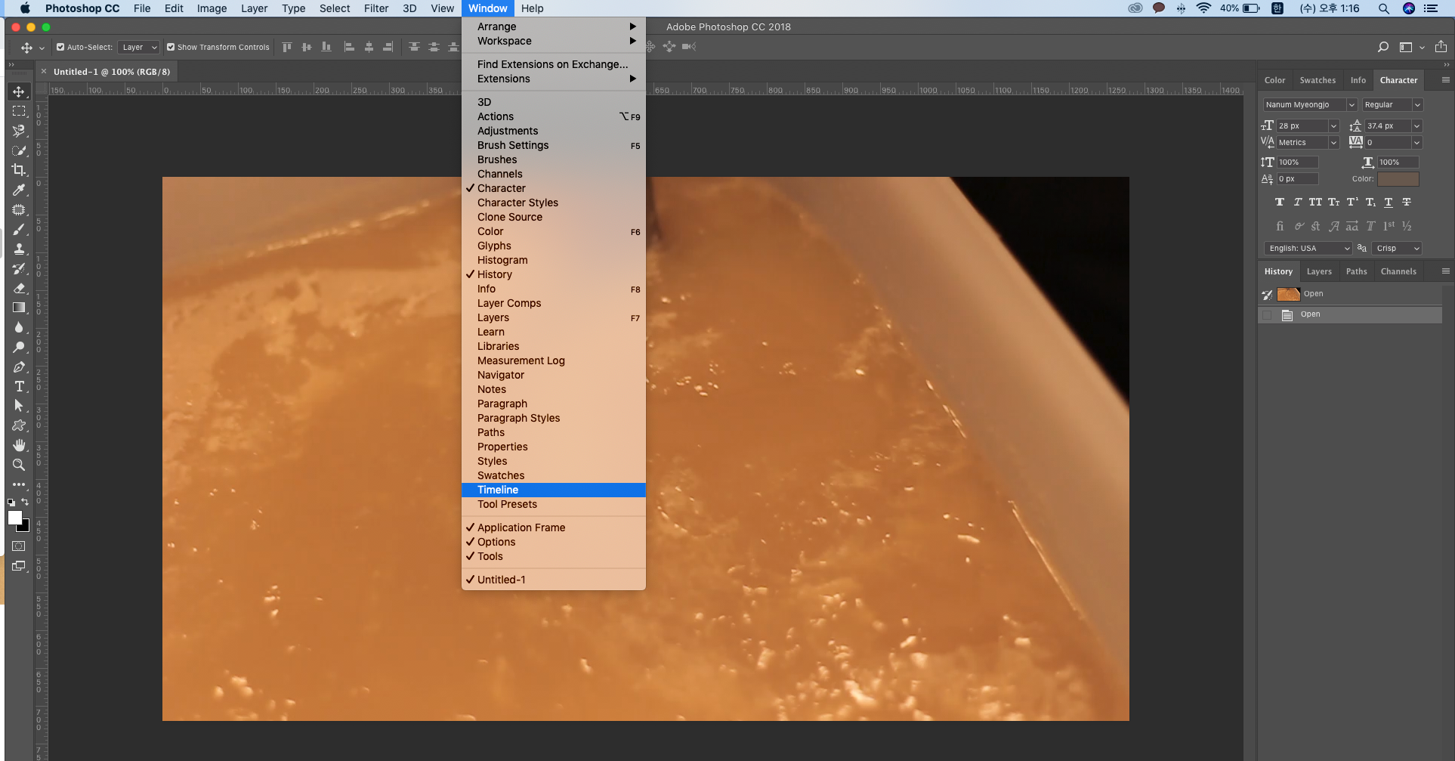Click the background color swatch
The image size is (1455, 761).
point(26,527)
